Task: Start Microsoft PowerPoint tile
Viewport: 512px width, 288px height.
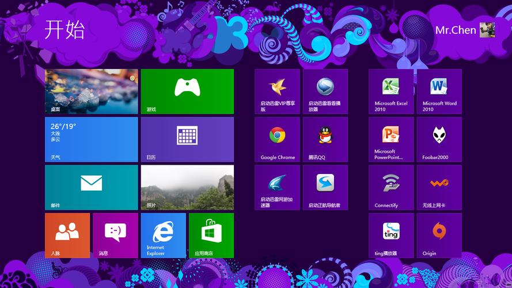Action: pyautogui.click(x=391, y=139)
